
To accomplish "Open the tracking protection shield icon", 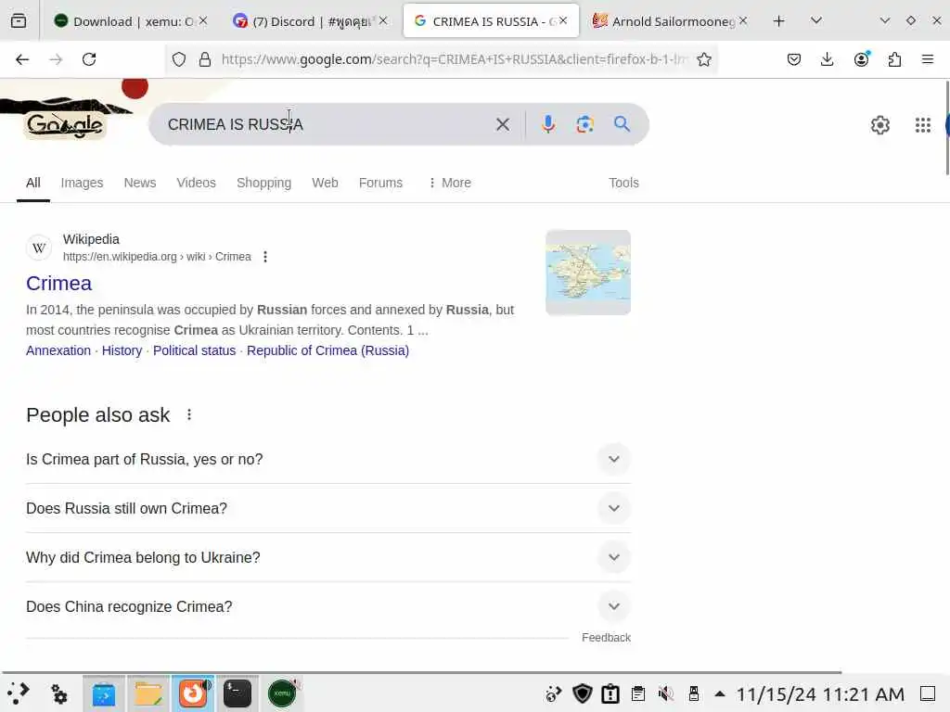I will (x=179, y=59).
